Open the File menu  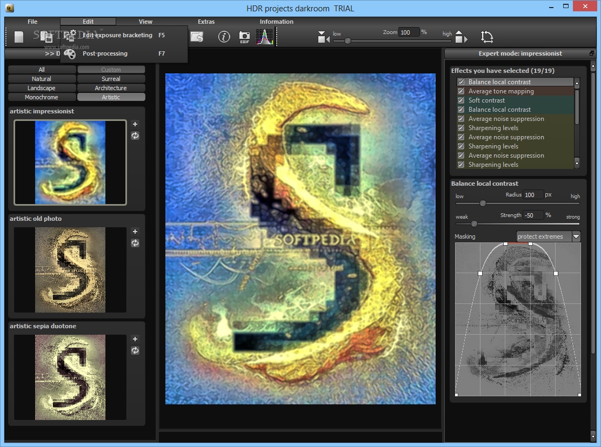32,22
